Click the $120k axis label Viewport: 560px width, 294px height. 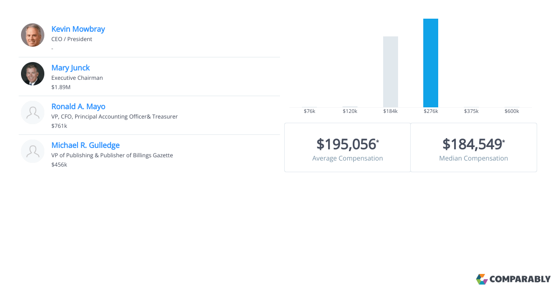350,112
